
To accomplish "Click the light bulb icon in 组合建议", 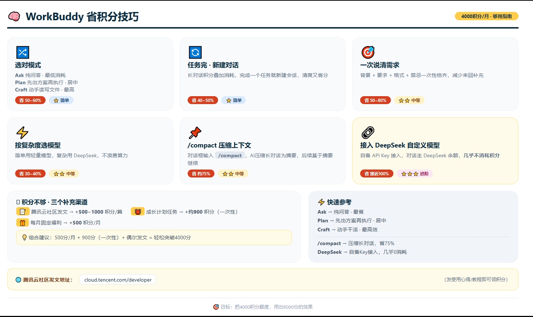I will point(25,237).
